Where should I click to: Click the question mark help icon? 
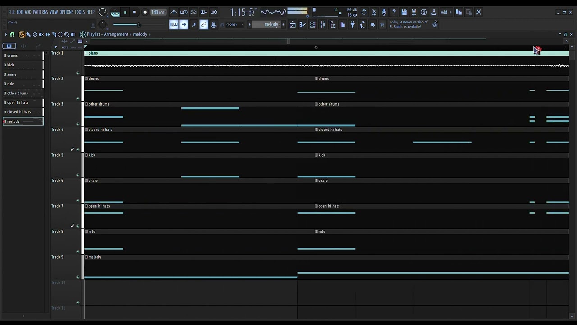[x=394, y=12]
